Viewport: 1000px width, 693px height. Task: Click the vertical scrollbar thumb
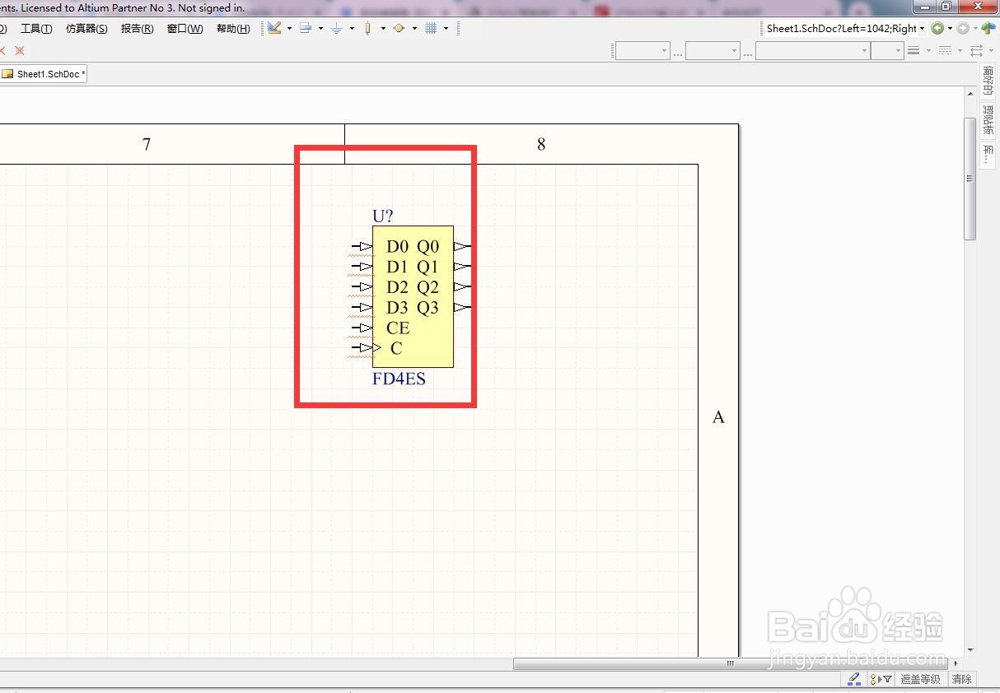point(970,179)
